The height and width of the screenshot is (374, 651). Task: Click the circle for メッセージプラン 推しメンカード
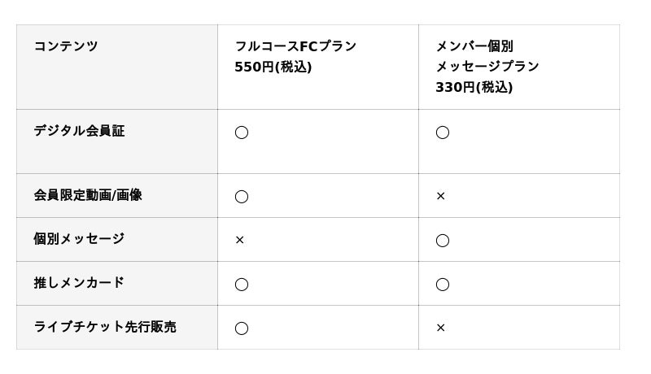pyautogui.click(x=442, y=284)
